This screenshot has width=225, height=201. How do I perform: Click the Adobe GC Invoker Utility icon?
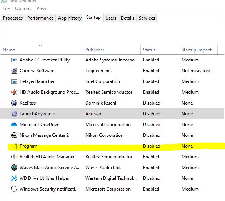[x=14, y=60]
